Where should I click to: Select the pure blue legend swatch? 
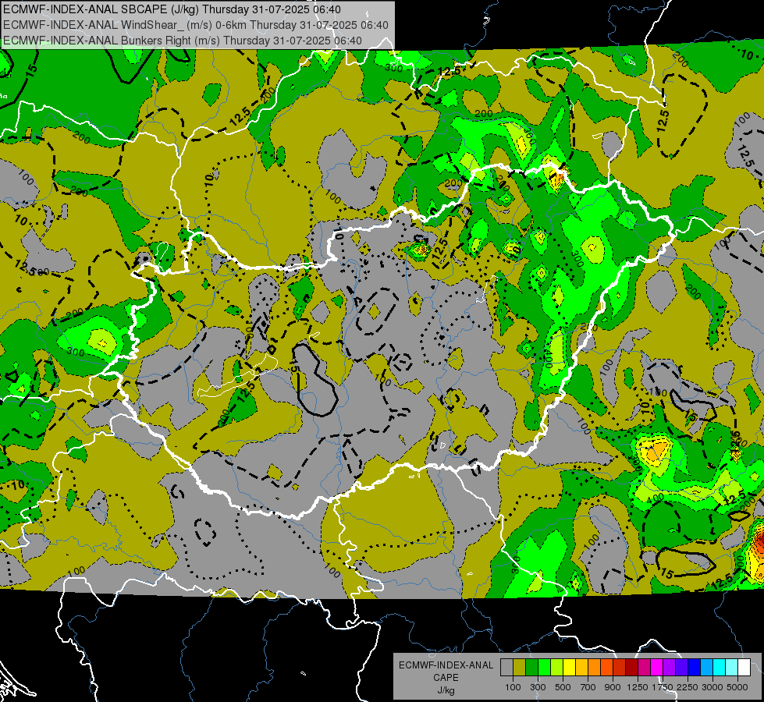pyautogui.click(x=694, y=668)
